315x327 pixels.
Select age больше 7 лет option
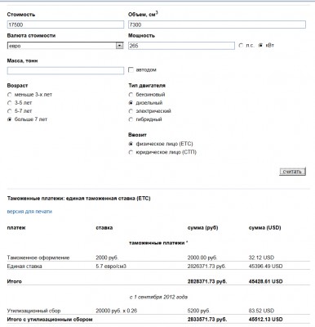click(x=10, y=119)
